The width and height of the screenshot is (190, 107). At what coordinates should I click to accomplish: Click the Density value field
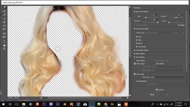180,15
